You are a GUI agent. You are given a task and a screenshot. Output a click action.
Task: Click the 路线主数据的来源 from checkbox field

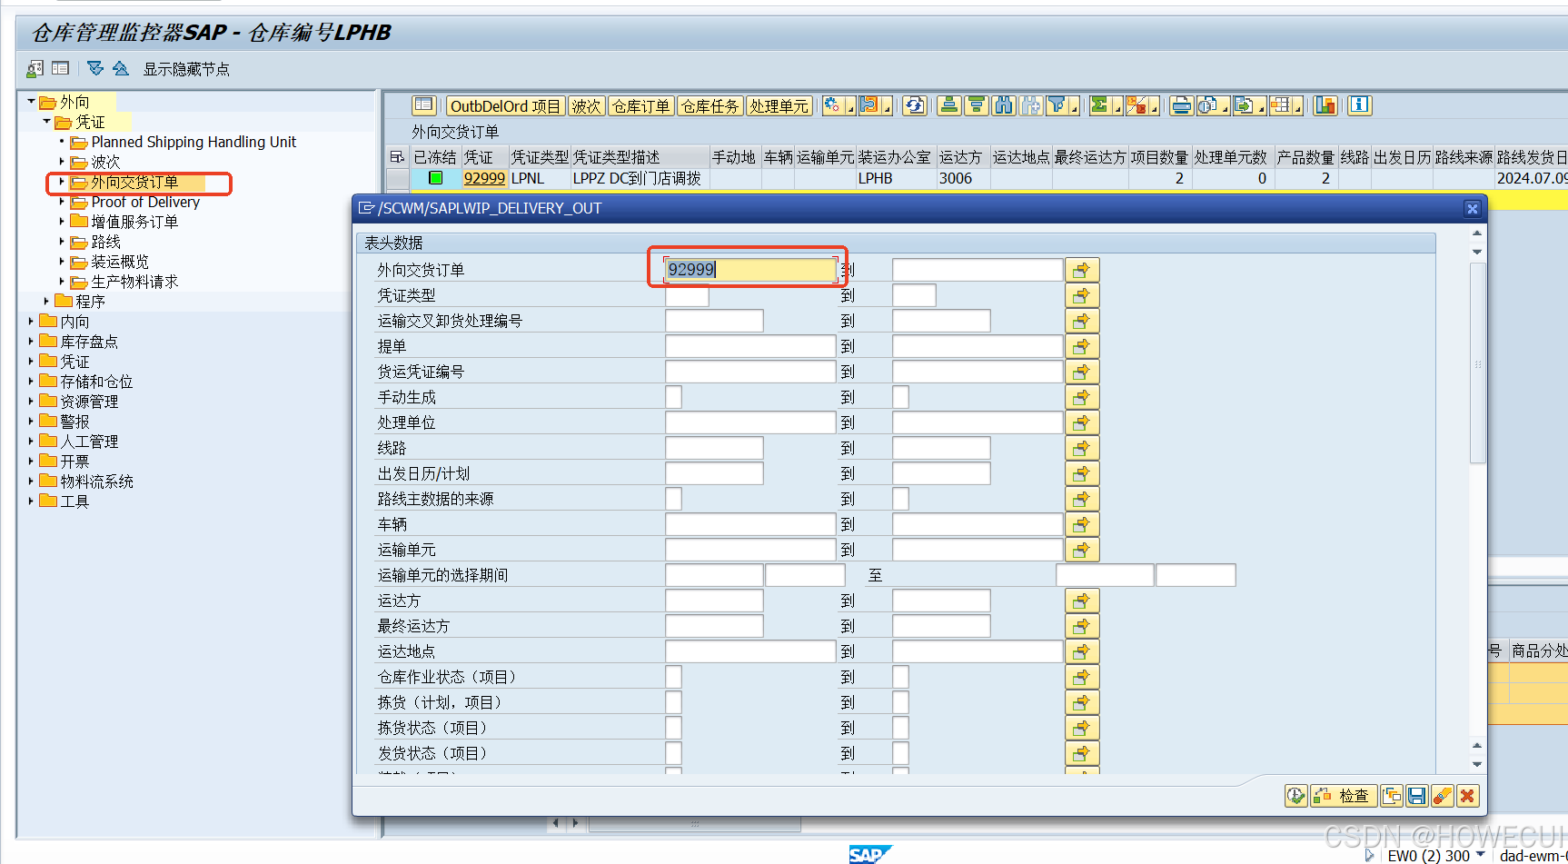(x=673, y=499)
